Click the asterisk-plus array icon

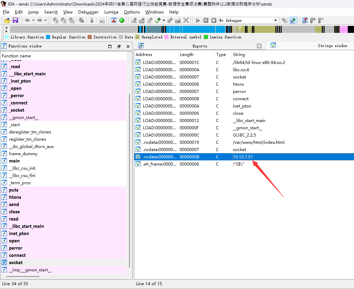170,20
